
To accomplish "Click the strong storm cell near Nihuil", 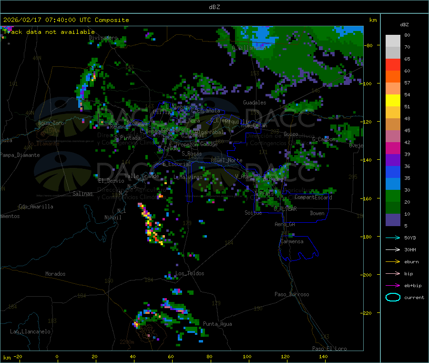I will pos(151,225).
